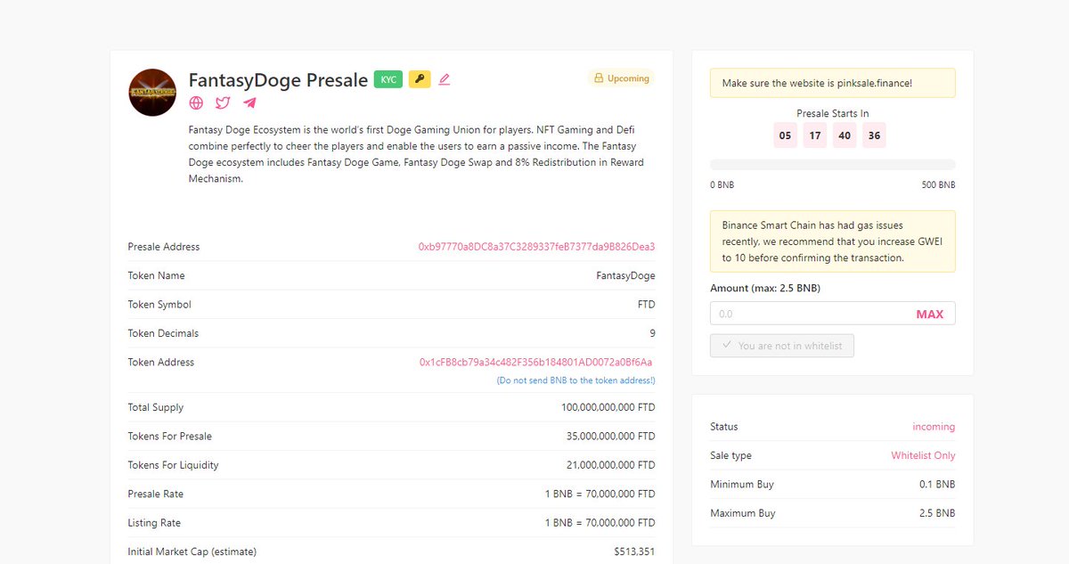1069x564 pixels.
Task: Focus the BNB amount input field
Action: click(x=833, y=314)
